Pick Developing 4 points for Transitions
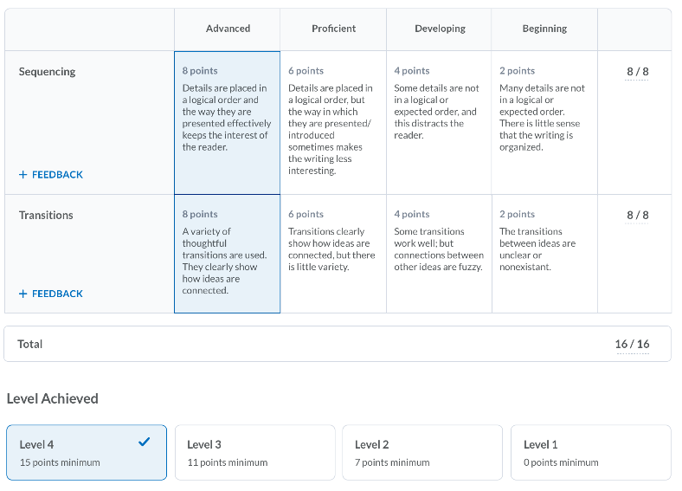Viewport: 682px width, 491px height. coord(439,254)
